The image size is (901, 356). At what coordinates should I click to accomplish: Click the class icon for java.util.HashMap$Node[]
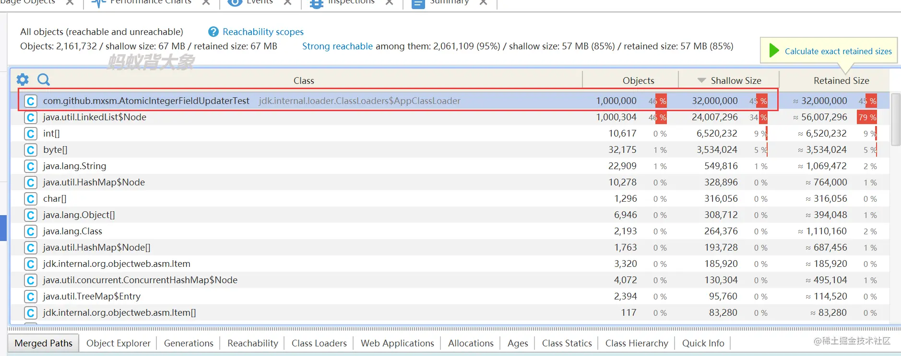click(31, 248)
